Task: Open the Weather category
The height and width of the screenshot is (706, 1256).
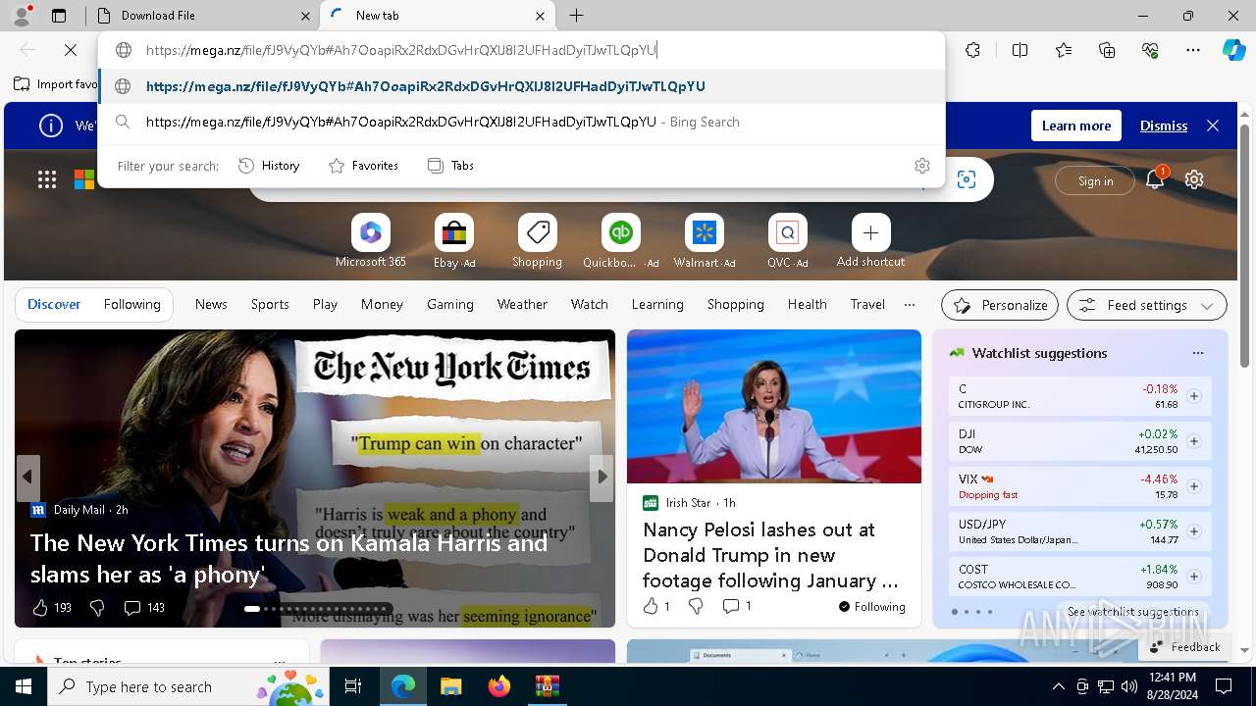Action: tap(522, 305)
